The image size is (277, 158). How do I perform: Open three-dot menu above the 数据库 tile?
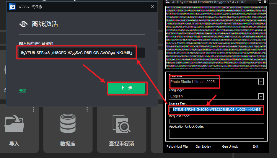click(x=87, y=109)
